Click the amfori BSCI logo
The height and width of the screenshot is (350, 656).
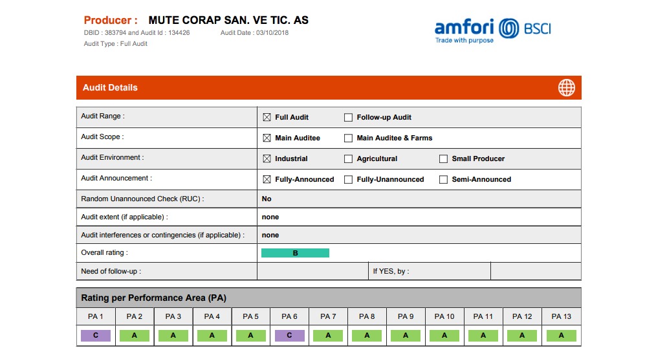pos(492,30)
